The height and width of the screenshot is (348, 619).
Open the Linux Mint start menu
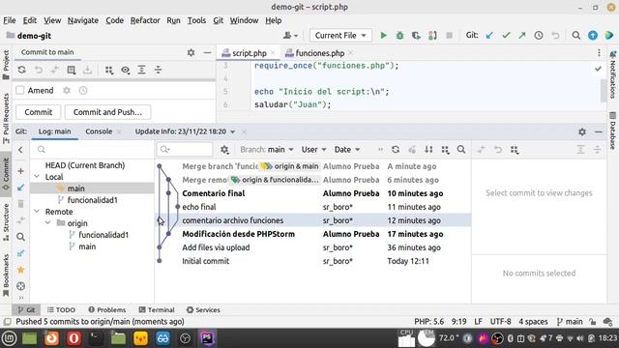point(9,338)
